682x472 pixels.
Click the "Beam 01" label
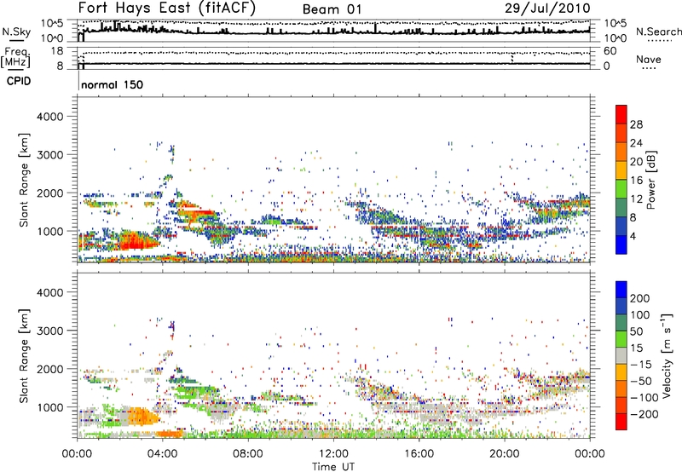click(332, 9)
